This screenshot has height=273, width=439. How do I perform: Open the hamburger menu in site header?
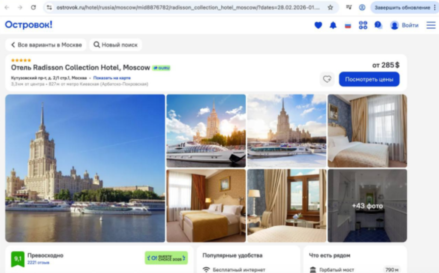[x=430, y=25]
